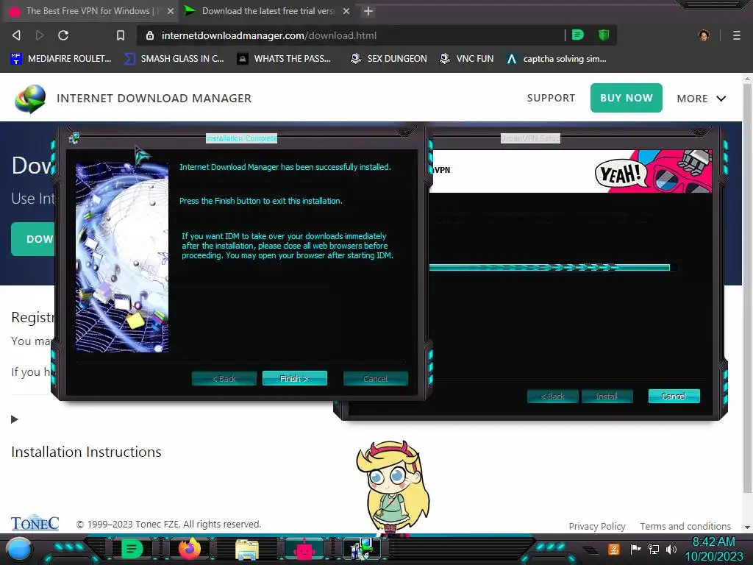Click the volume speaker tray icon
Screen dimensions: 753x565
[x=671, y=549]
